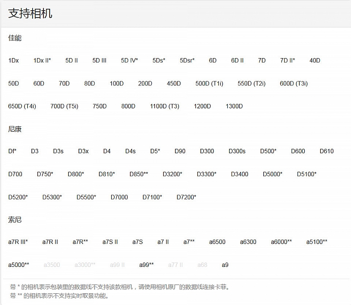This screenshot has height=305, width=351.
Task: Select the D850** entry
Action: point(139,174)
